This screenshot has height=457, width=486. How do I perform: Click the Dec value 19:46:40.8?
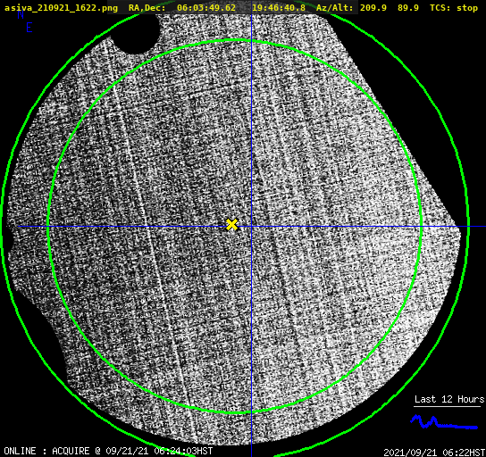[x=279, y=8]
